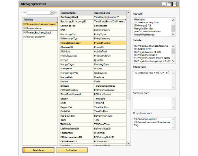Select the Aktivitaet field
The height and width of the screenshot is (156, 198).
[77, 52]
